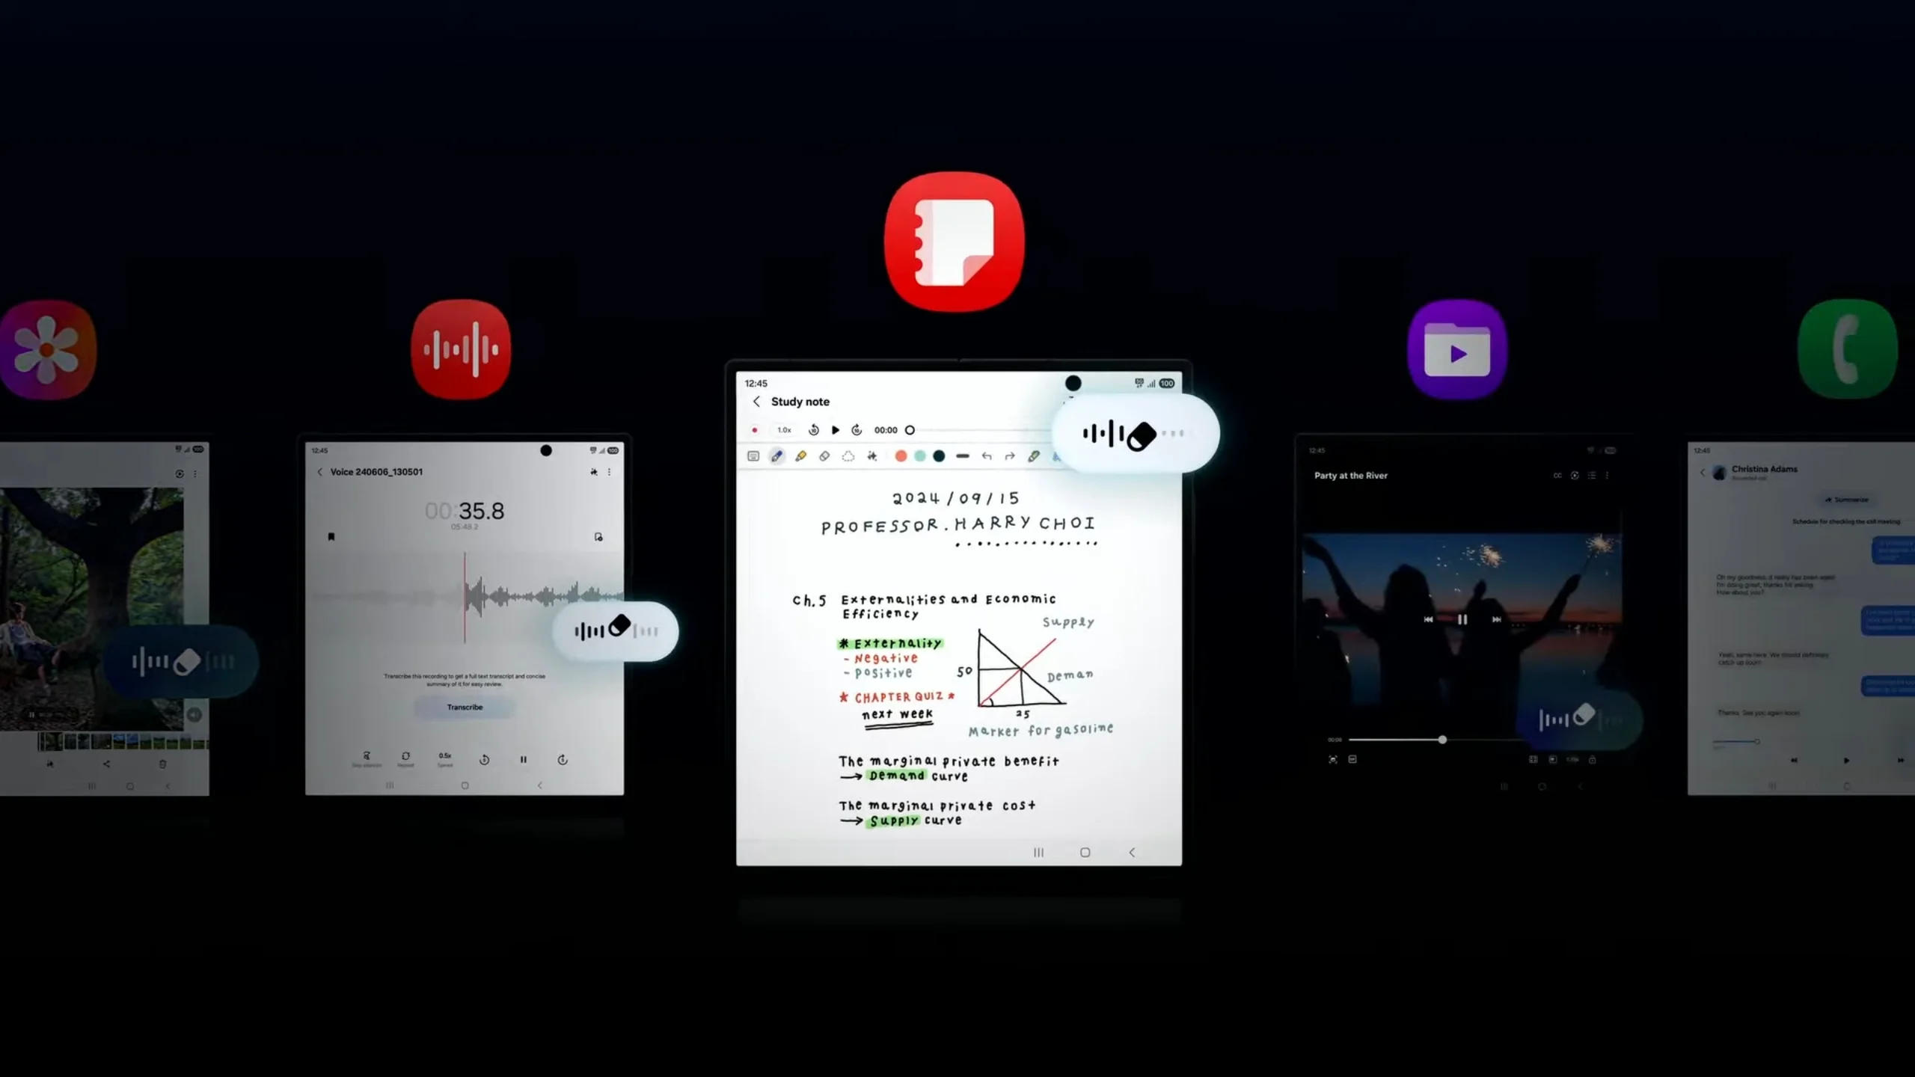Tap recents button in Study note navigation bar
Viewport: 1915px width, 1077px height.
(1038, 853)
